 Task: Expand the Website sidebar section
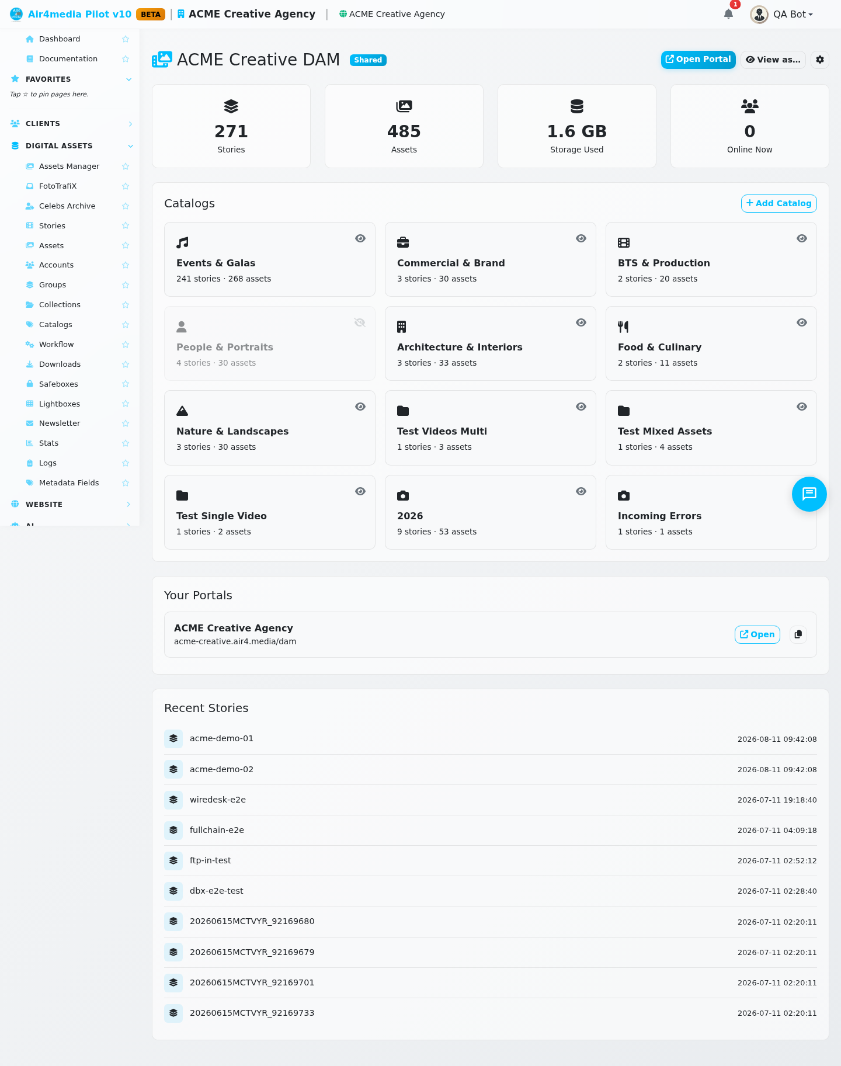pyautogui.click(x=128, y=505)
